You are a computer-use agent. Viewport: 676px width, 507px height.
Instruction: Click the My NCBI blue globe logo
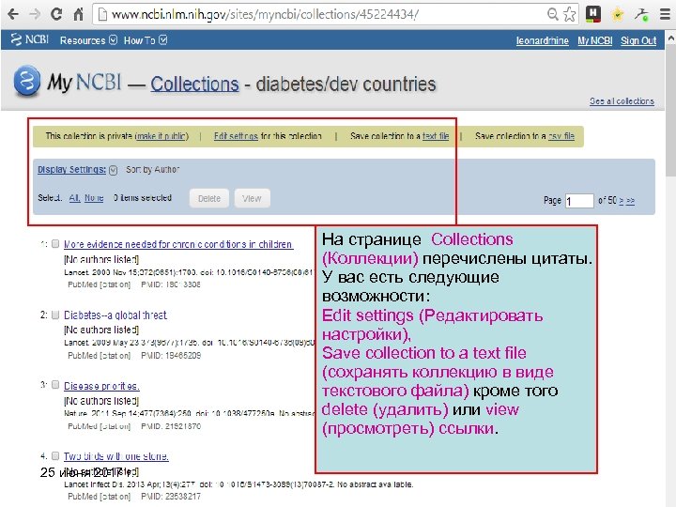(x=26, y=81)
